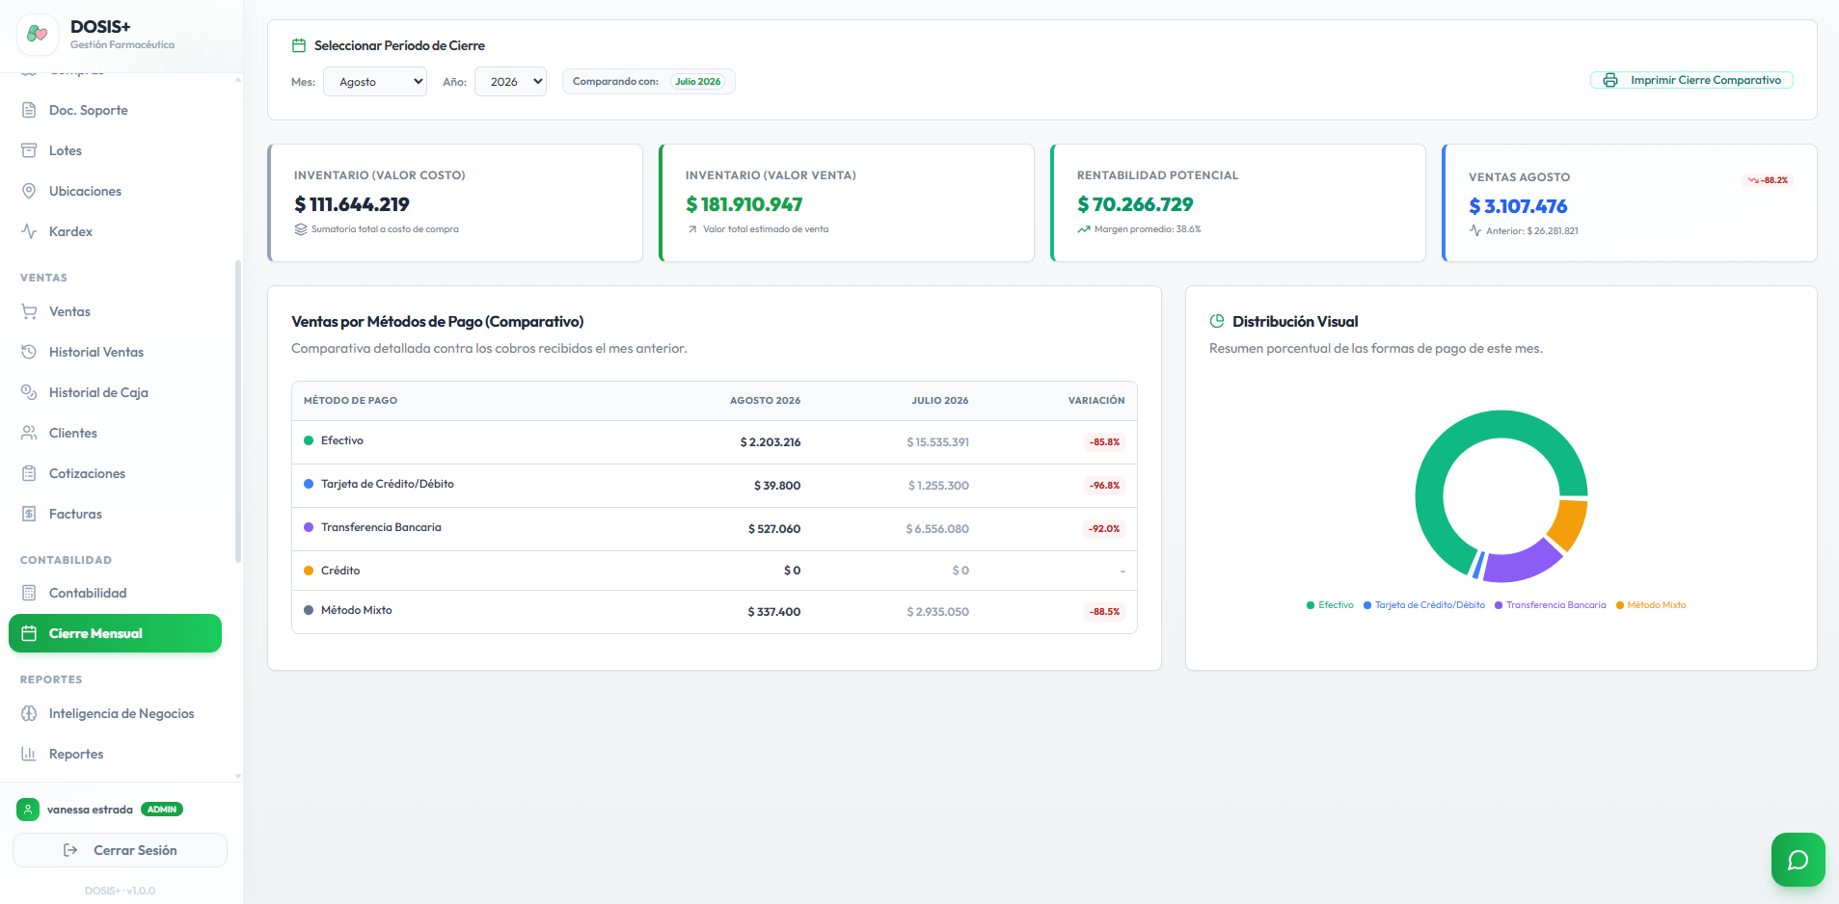Click the orange donut chart segment

pyautogui.click(x=1568, y=525)
